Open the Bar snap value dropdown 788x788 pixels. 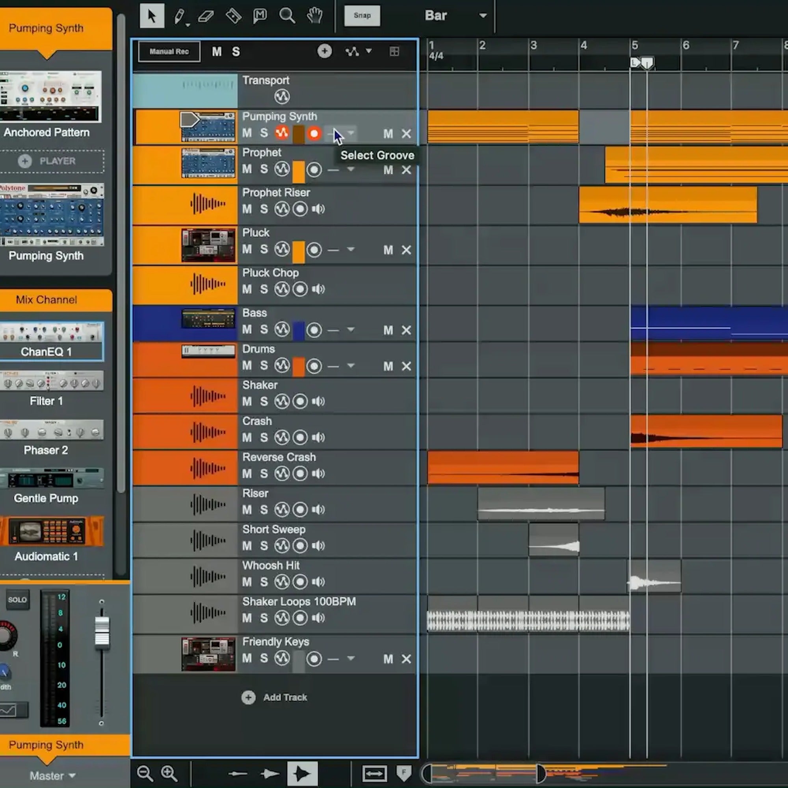[456, 15]
